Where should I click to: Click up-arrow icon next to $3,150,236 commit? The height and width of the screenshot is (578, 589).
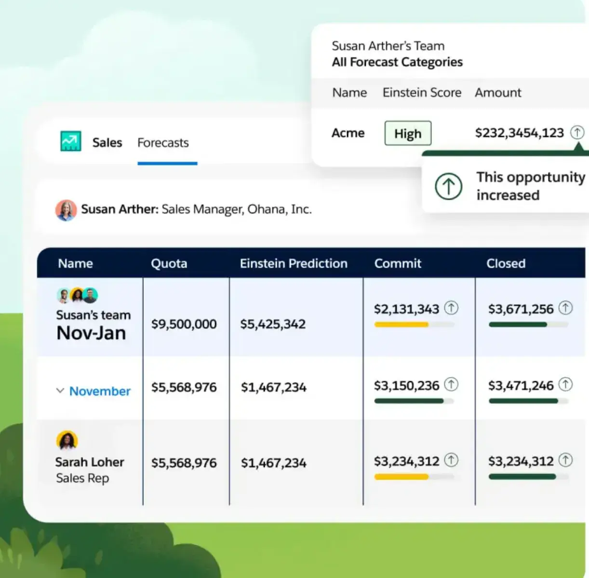[451, 385]
